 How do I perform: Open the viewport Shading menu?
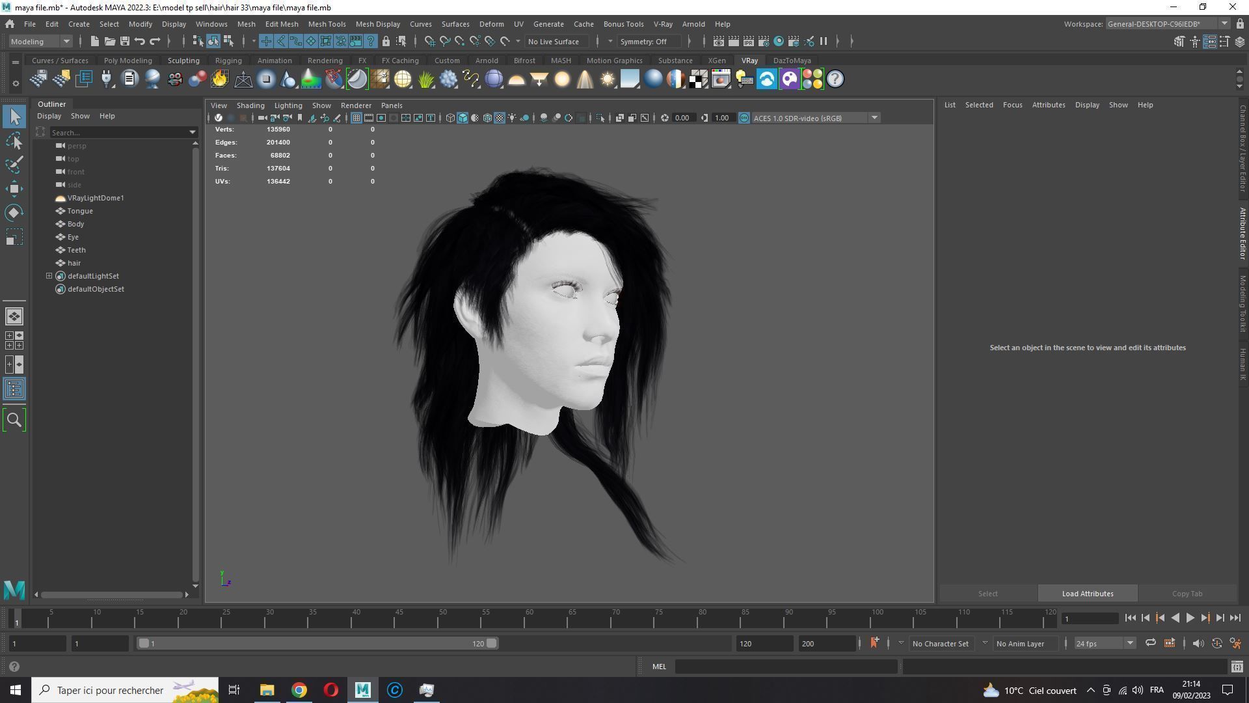(250, 105)
